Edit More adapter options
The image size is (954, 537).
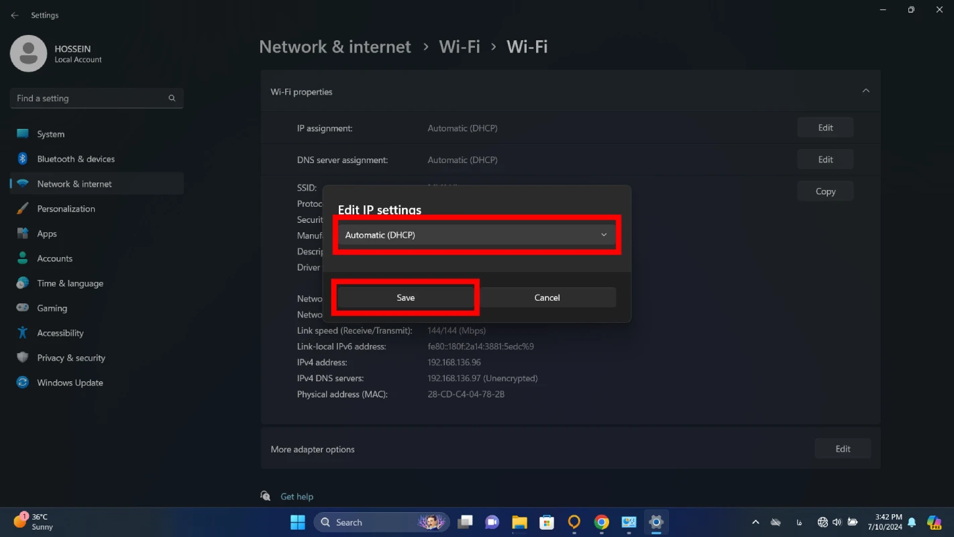tap(843, 449)
